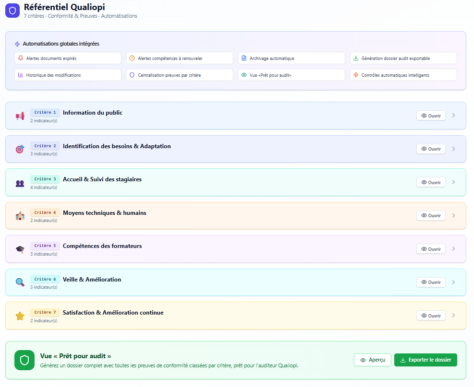Click the Critère 6 badge
Image resolution: width=474 pixels, height=387 pixels.
[x=45, y=279]
